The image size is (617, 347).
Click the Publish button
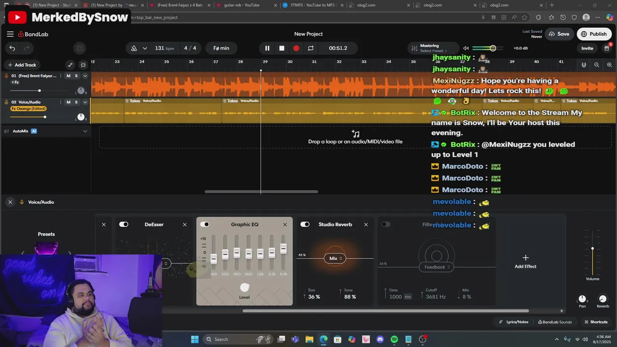tap(594, 34)
